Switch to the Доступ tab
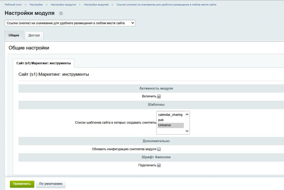284x190 pixels. [34, 35]
